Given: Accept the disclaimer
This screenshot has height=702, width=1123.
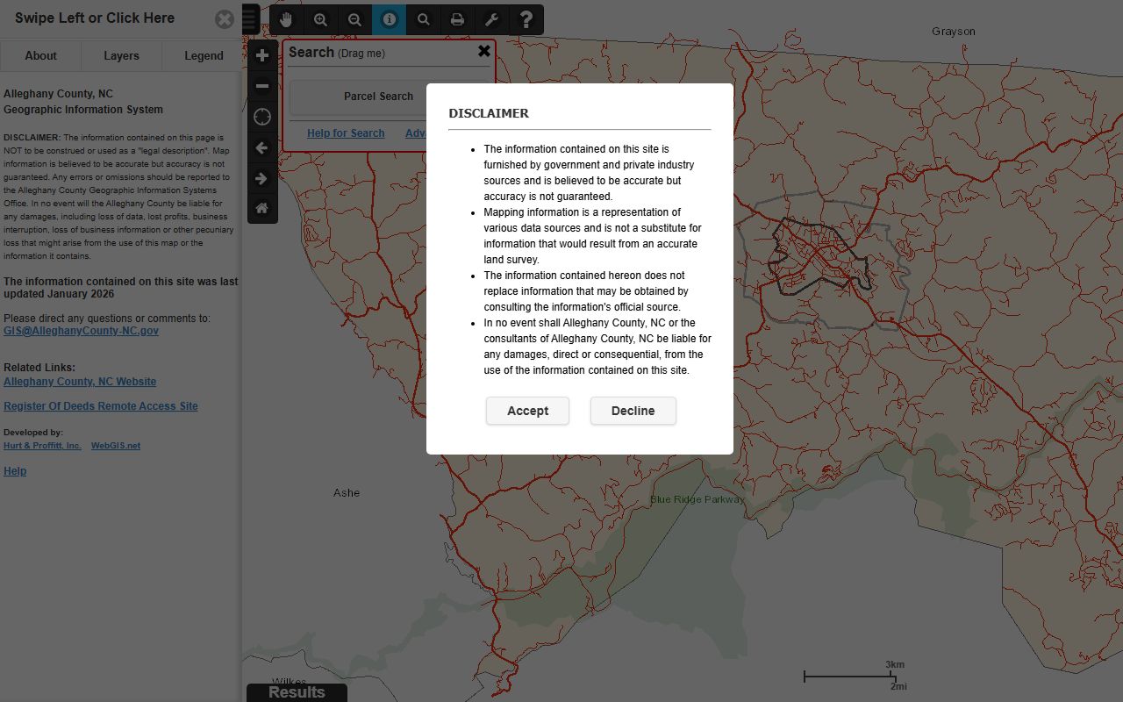Looking at the screenshot, I should (x=527, y=411).
